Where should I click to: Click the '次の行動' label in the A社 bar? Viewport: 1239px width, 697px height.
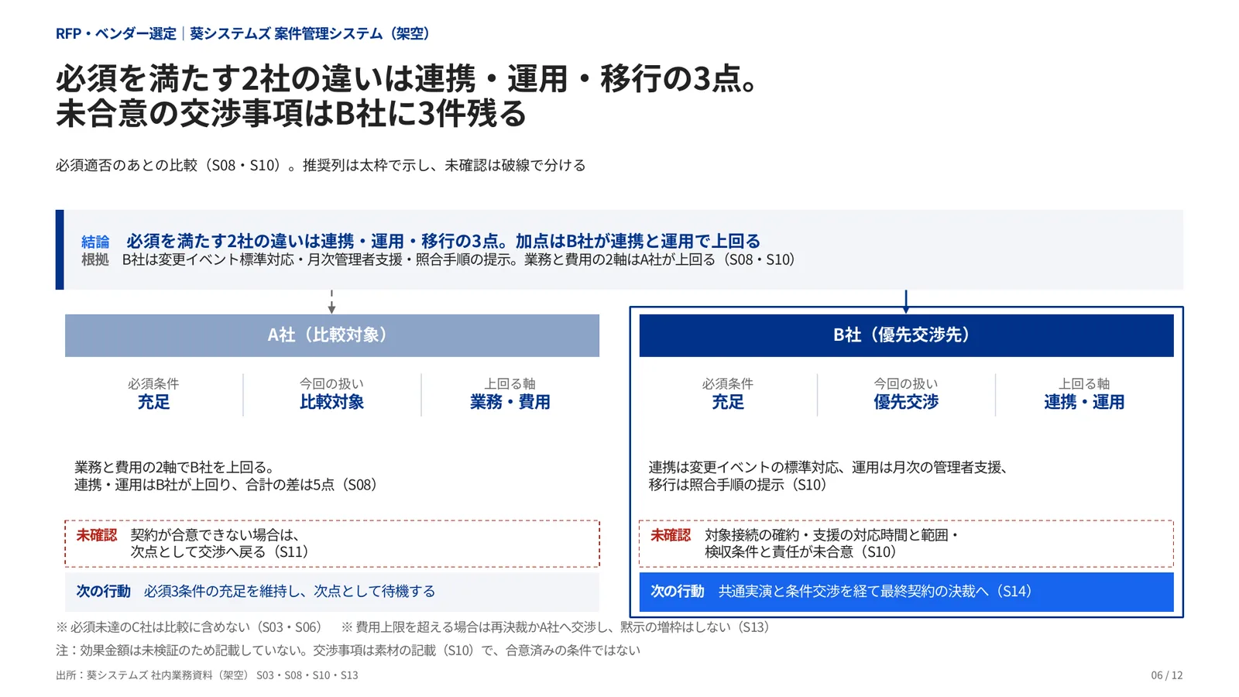click(x=103, y=592)
